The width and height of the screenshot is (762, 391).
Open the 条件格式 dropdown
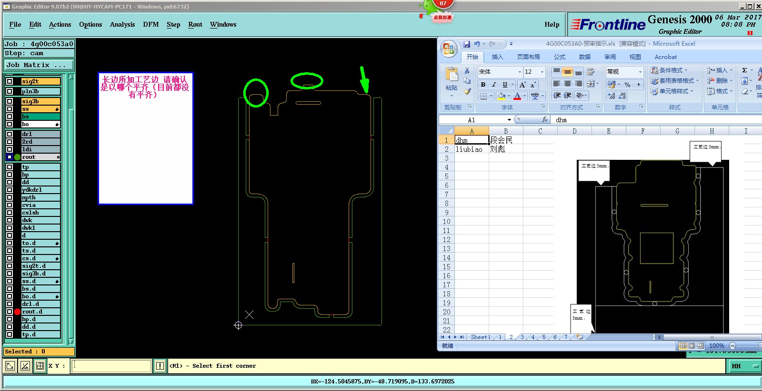tap(670, 70)
